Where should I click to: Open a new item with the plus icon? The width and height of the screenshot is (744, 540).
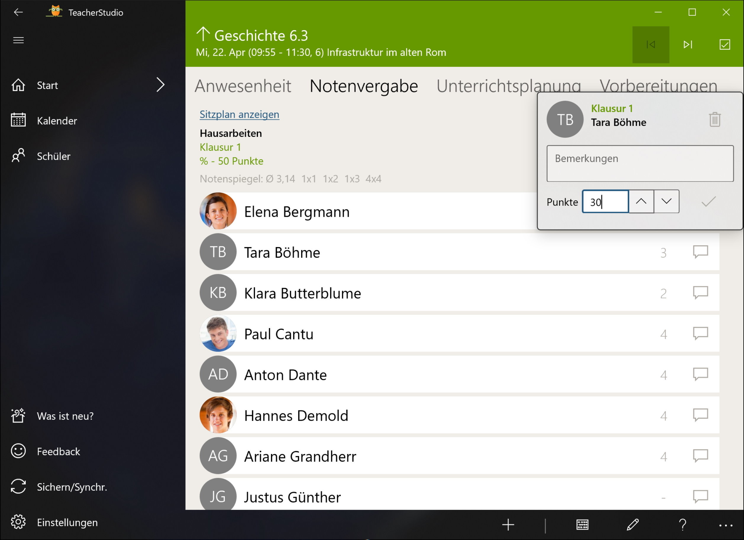coord(508,524)
